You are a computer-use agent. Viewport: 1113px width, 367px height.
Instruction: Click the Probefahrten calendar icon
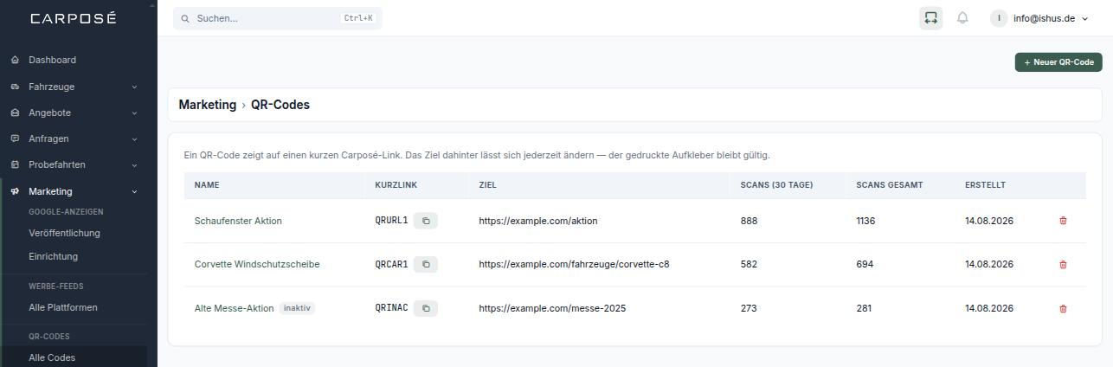point(15,164)
